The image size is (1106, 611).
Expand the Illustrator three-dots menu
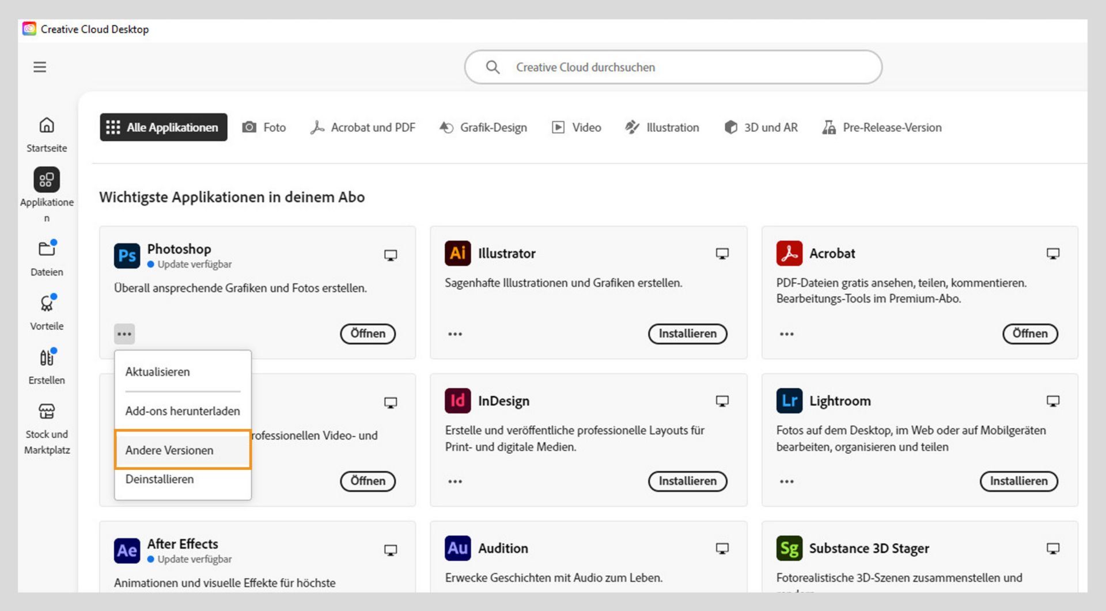tap(455, 334)
